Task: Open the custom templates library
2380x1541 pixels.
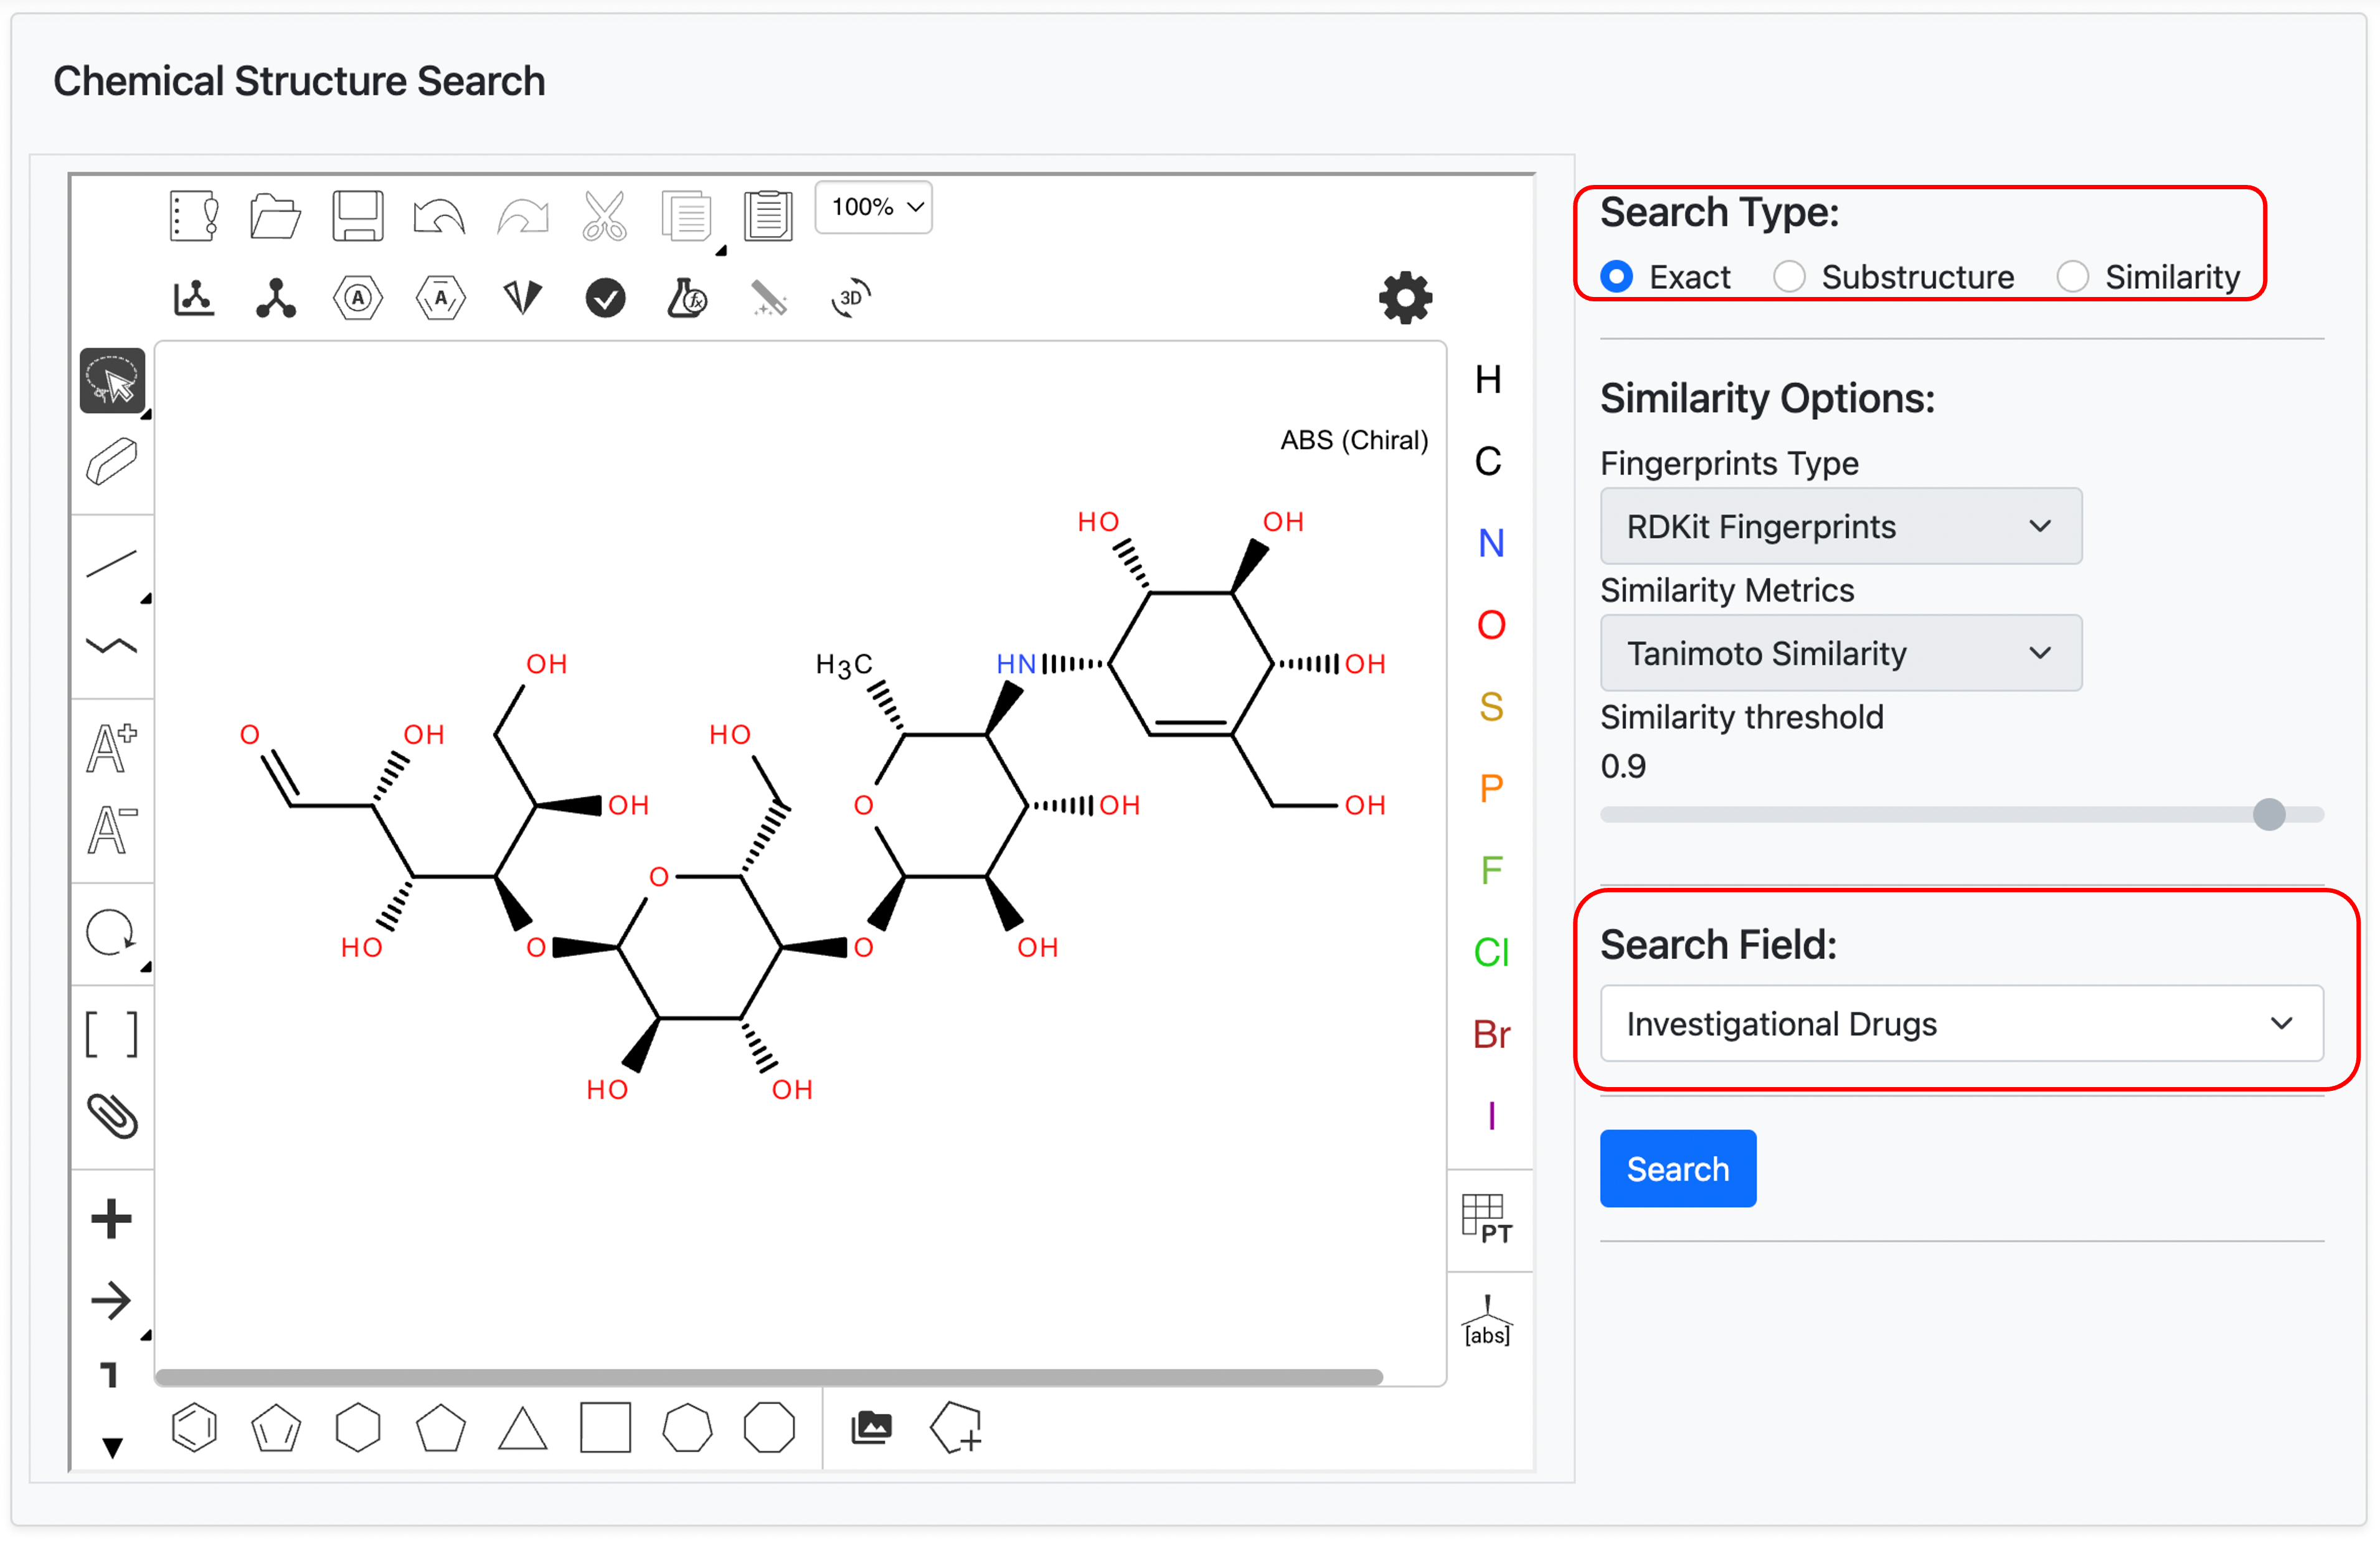Action: [x=955, y=1428]
